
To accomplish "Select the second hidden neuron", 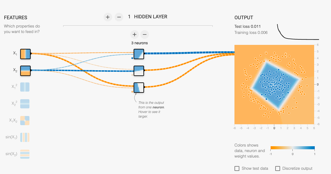I will pyautogui.click(x=139, y=71).
